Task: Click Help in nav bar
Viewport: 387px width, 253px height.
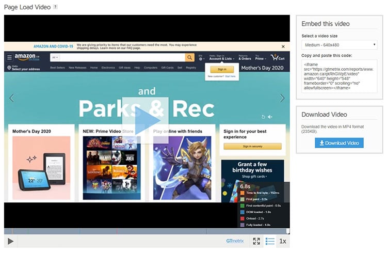Action: point(137,68)
